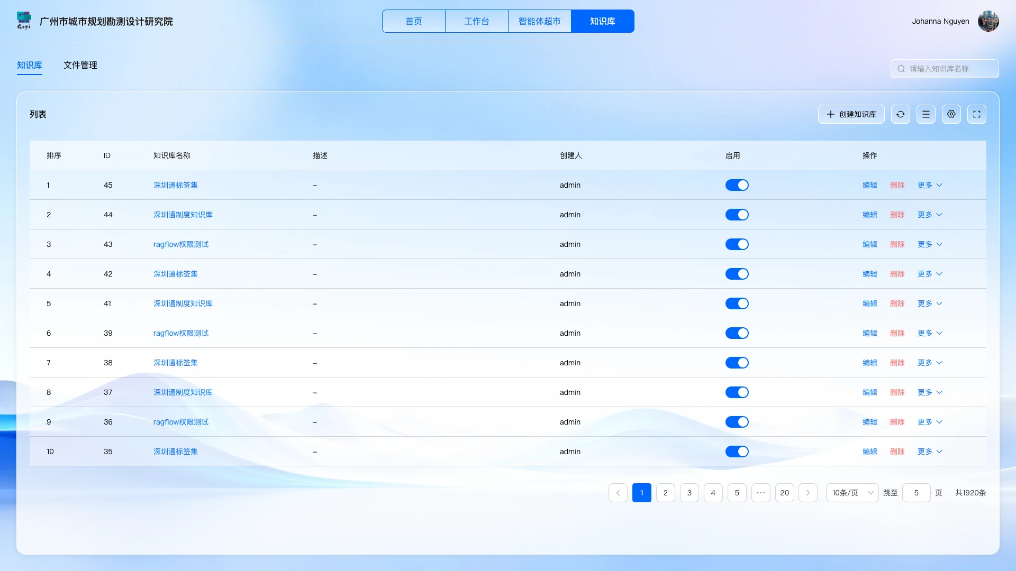The width and height of the screenshot is (1016, 571).
Task: Switch to the 文件管理 tab
Action: (80, 65)
